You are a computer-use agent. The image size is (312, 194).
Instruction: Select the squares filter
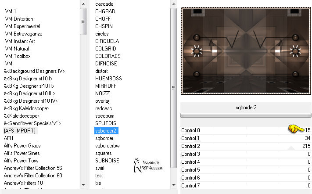point(104,153)
